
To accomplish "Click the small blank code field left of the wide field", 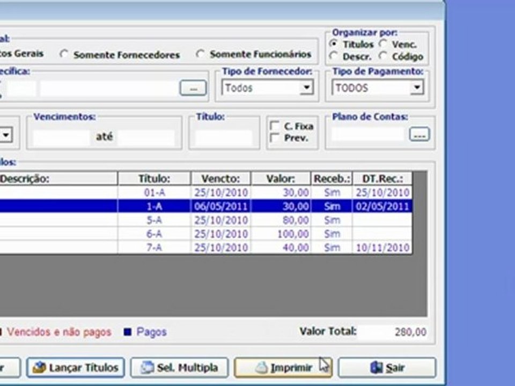I will [x=21, y=88].
